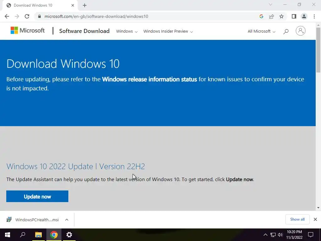This screenshot has width=321, height=241.
Task: Show hidden tray icons chevron
Action: tap(265, 235)
